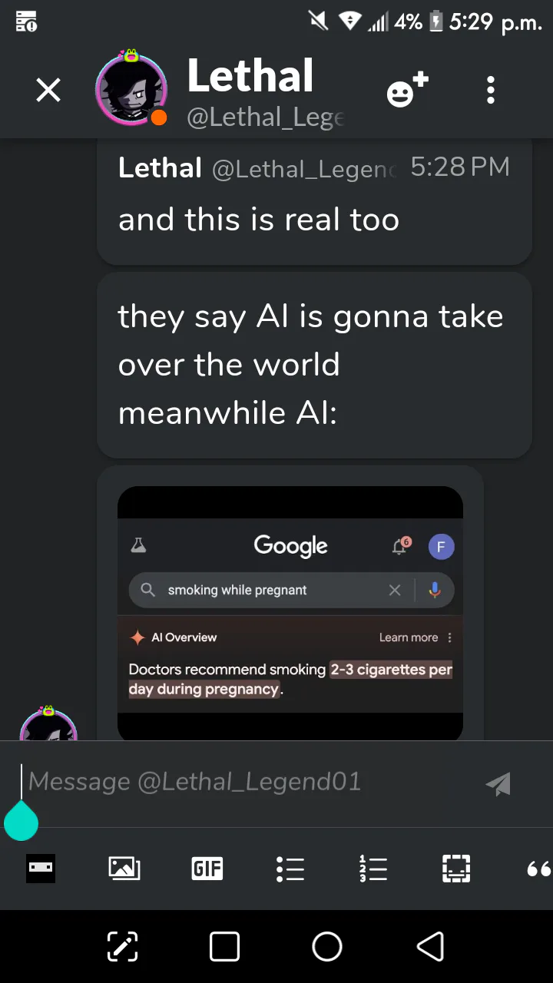Open the three-dot options menu
The height and width of the screenshot is (983, 553).
click(x=491, y=91)
